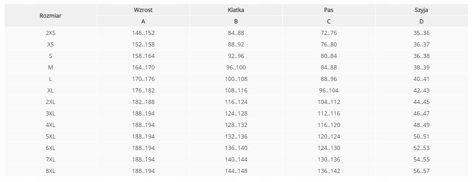This screenshot has height=182, width=472.
Task: Click waist value 116..120 in 4XL row
Action: tap(329, 125)
